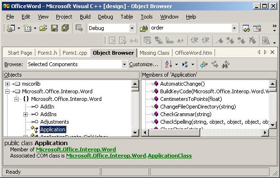Screen dimensions: 280x178
Task: Click the Application class icon in Objects tree
Action: point(34,129)
